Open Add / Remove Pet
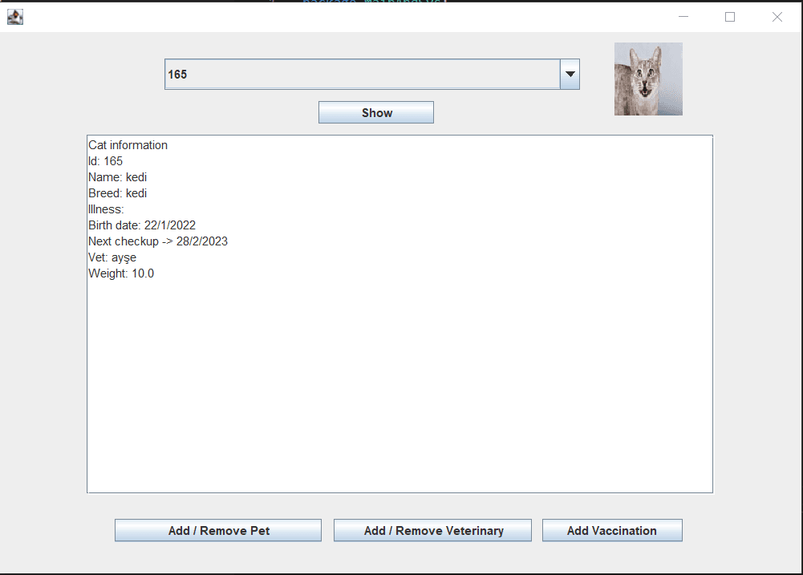 (x=218, y=530)
